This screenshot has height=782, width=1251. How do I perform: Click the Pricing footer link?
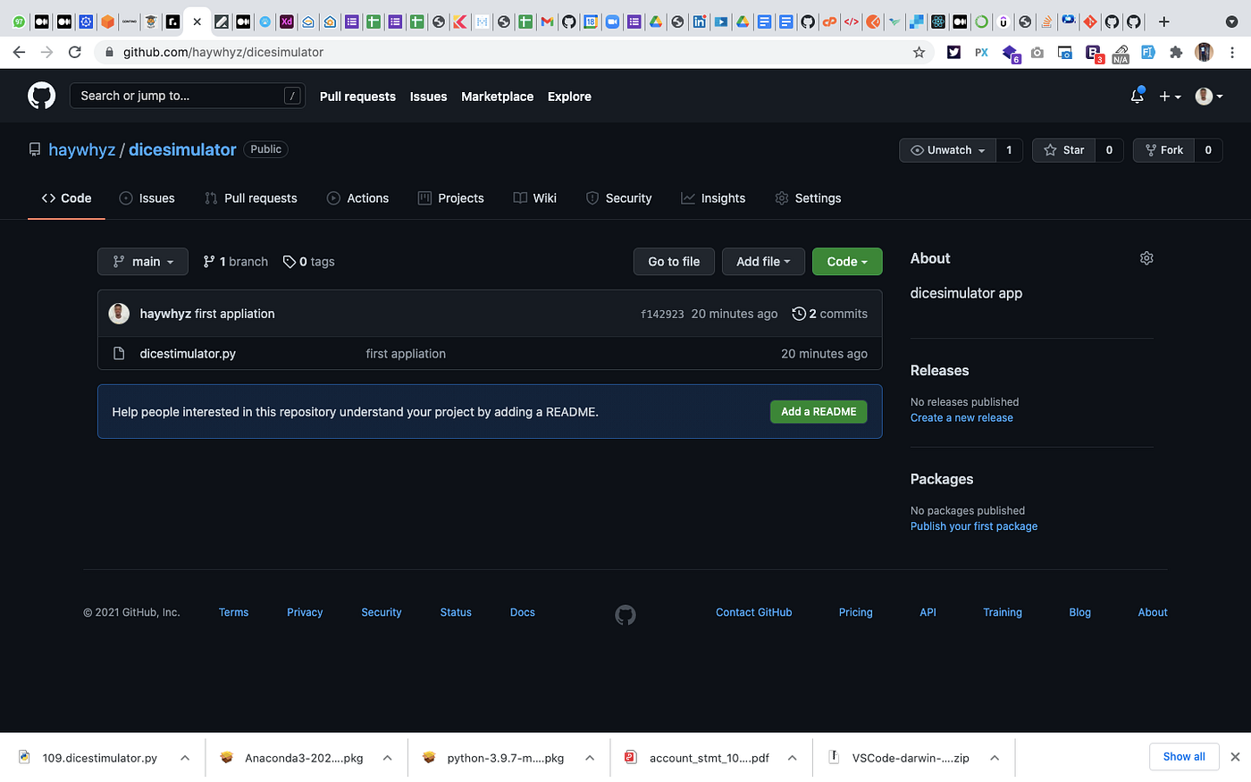855,612
